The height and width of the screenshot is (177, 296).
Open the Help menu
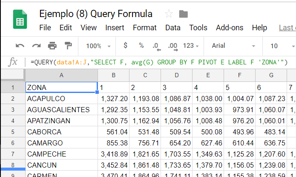click(x=259, y=28)
